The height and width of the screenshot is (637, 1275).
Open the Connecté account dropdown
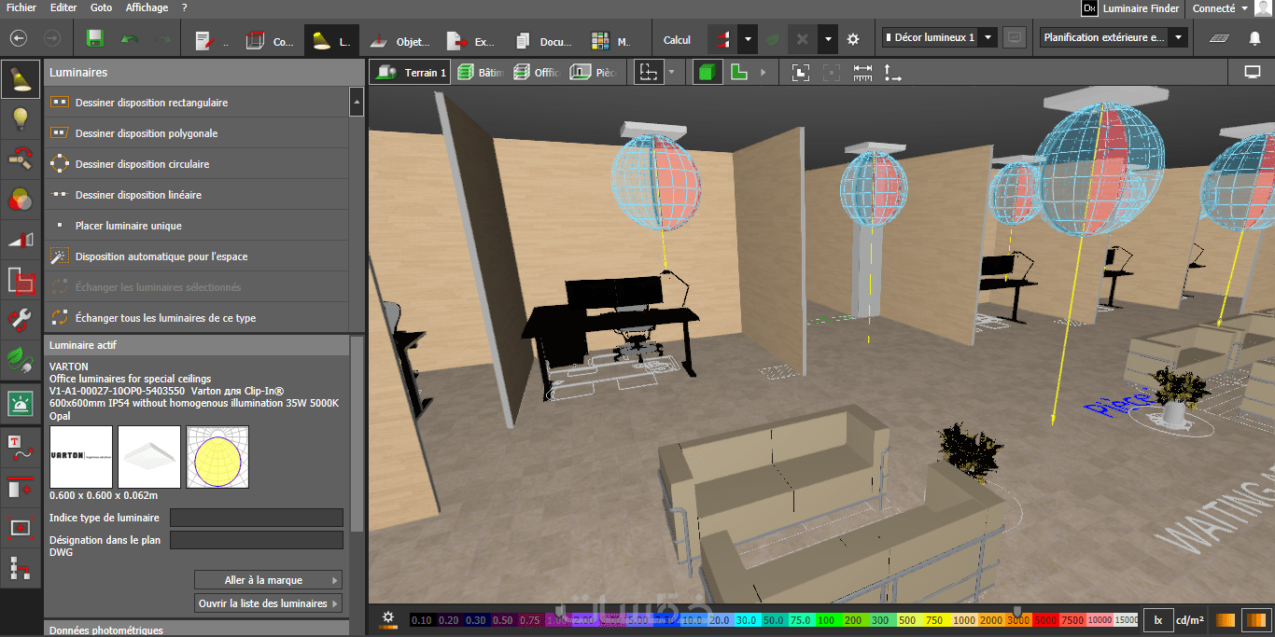pos(1220,8)
